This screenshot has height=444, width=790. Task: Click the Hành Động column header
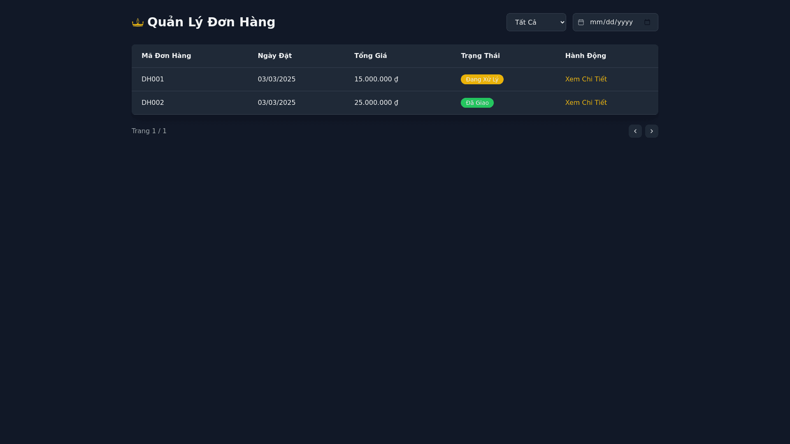click(x=585, y=56)
